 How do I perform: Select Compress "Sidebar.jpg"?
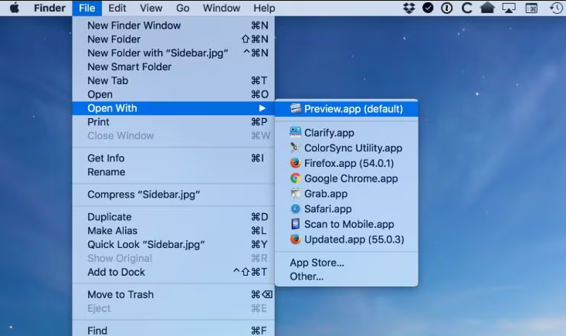click(173, 195)
